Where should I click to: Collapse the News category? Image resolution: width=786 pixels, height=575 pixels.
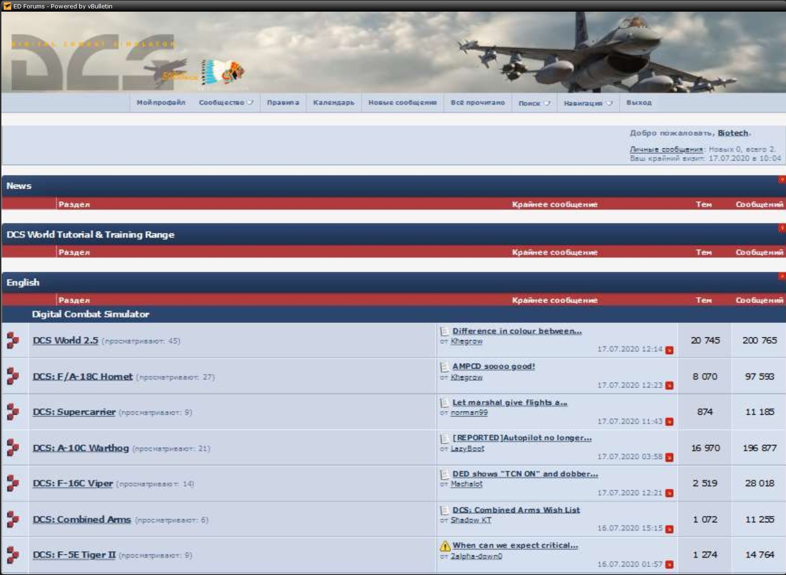click(782, 180)
